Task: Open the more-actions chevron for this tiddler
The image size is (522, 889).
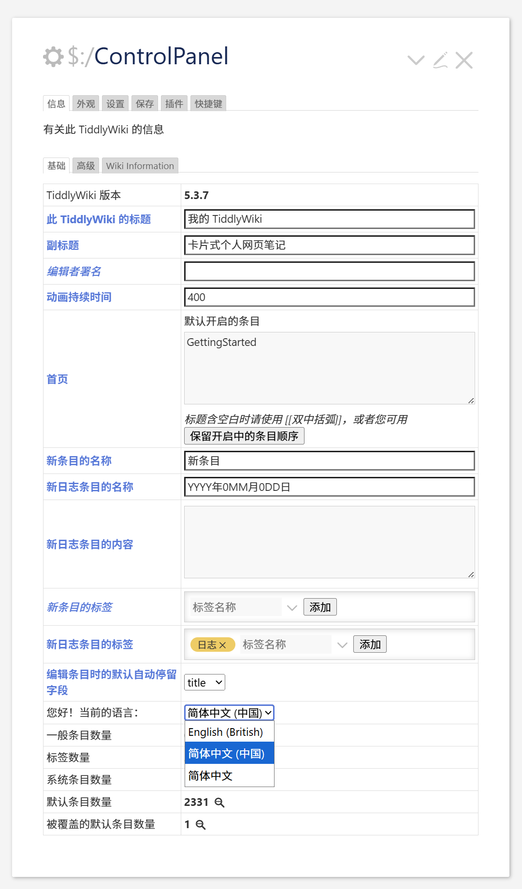Action: point(416,60)
